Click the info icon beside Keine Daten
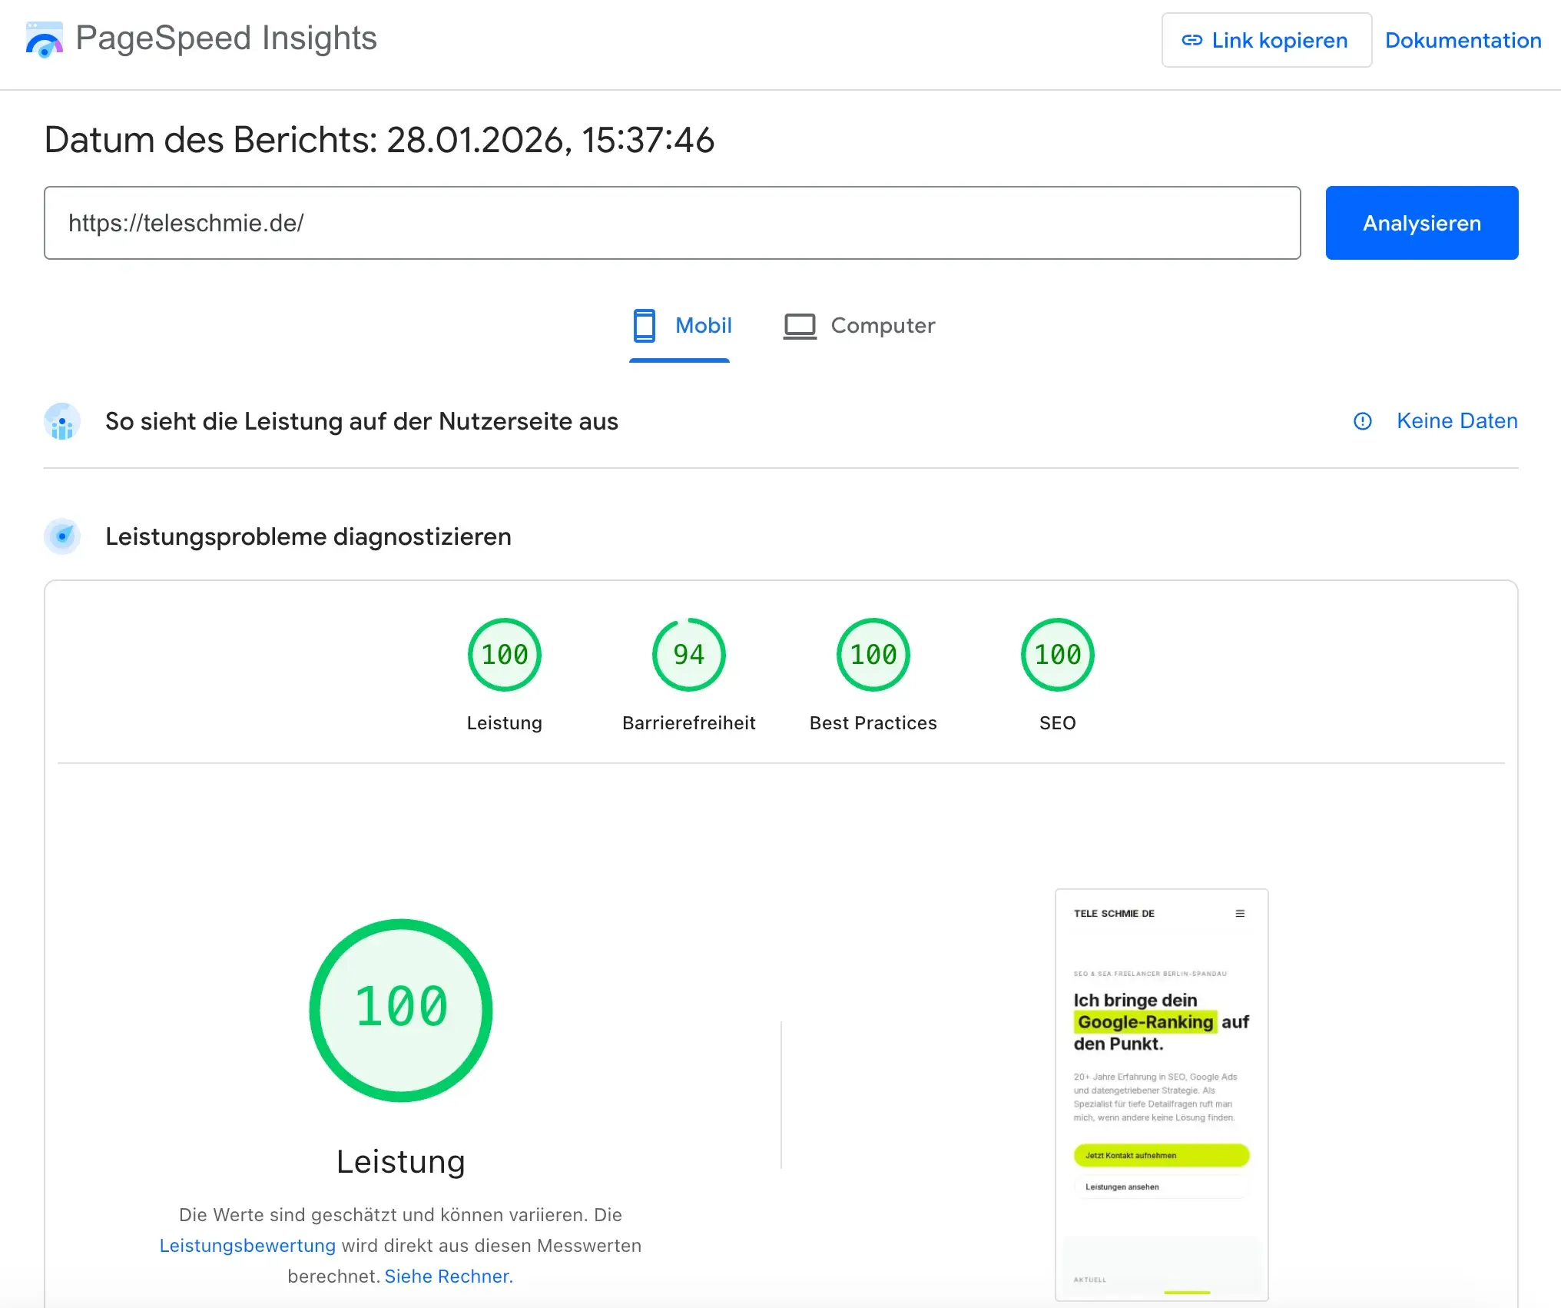The height and width of the screenshot is (1308, 1561). (1362, 421)
